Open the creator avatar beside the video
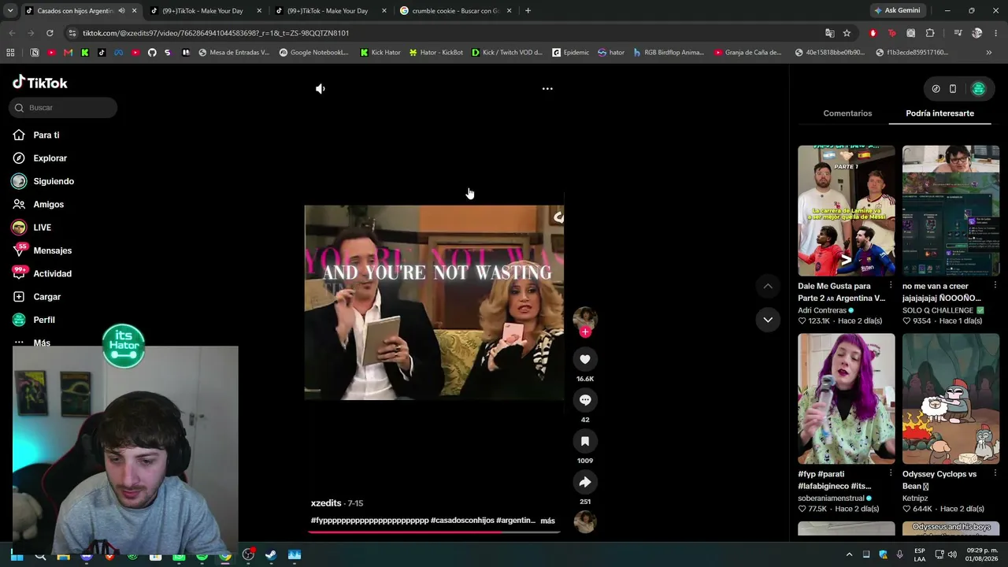The width and height of the screenshot is (1008, 567). coord(585,318)
